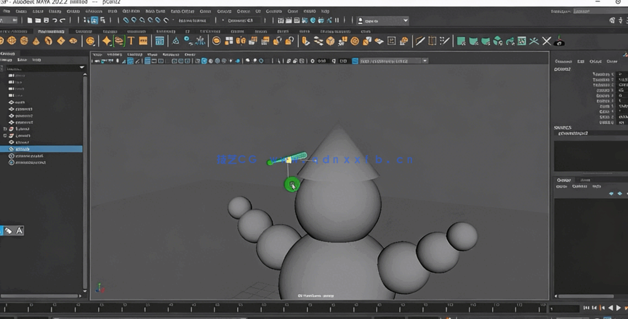Click the four-squares combine icon on the shelf
This screenshot has width=628, height=319.
click(229, 41)
